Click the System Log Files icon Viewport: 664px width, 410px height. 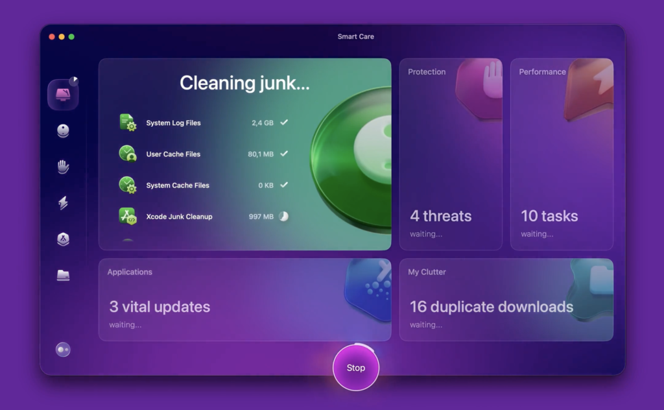tap(128, 123)
